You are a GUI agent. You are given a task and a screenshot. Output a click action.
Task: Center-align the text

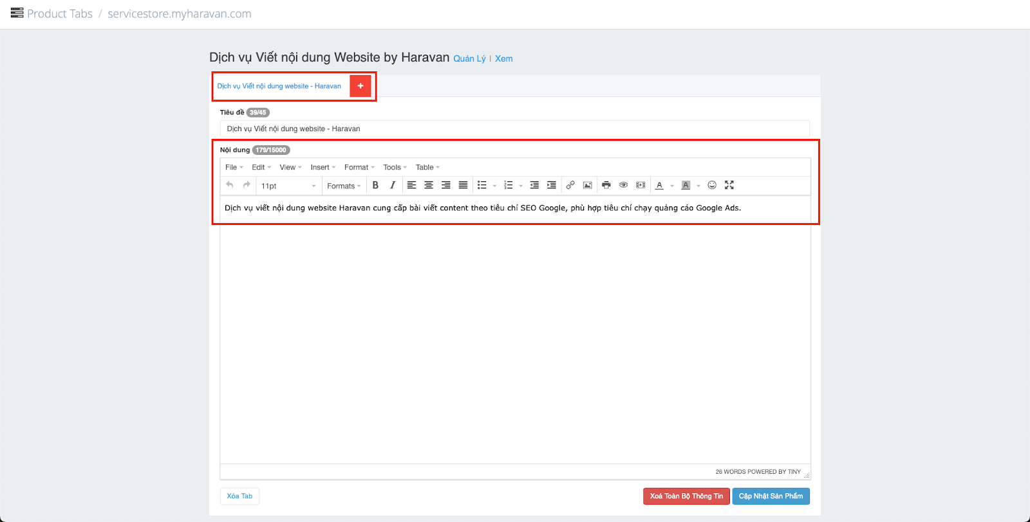[429, 185]
